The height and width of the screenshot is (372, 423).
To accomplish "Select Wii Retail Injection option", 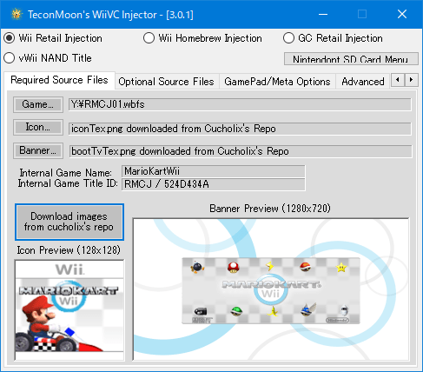I will pyautogui.click(x=53, y=38).
